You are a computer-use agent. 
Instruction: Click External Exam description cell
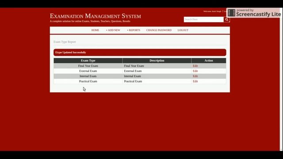pyautogui.click(x=157, y=71)
